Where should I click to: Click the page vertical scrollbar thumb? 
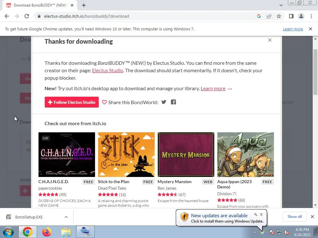coord(316,72)
